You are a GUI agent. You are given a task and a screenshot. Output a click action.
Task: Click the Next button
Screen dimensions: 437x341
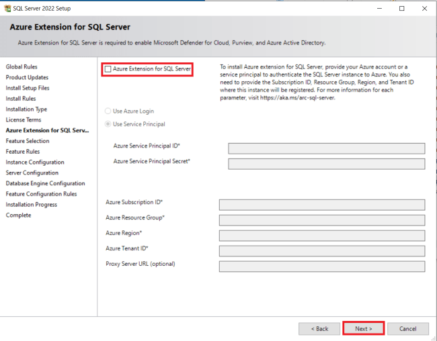pos(364,329)
